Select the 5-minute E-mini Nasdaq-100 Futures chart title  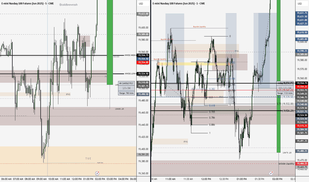(28, 4)
